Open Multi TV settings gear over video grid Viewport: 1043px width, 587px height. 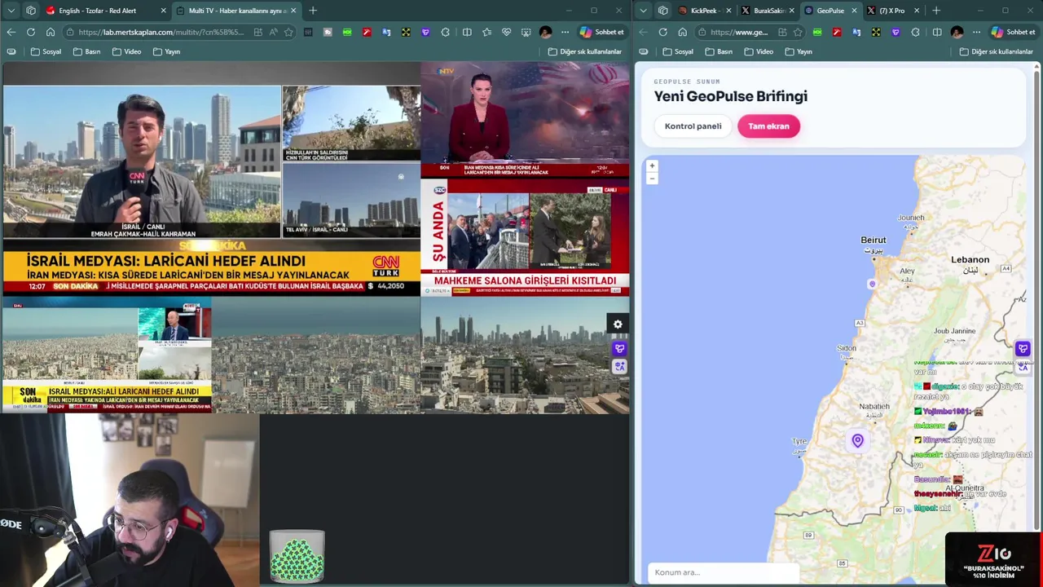(618, 324)
